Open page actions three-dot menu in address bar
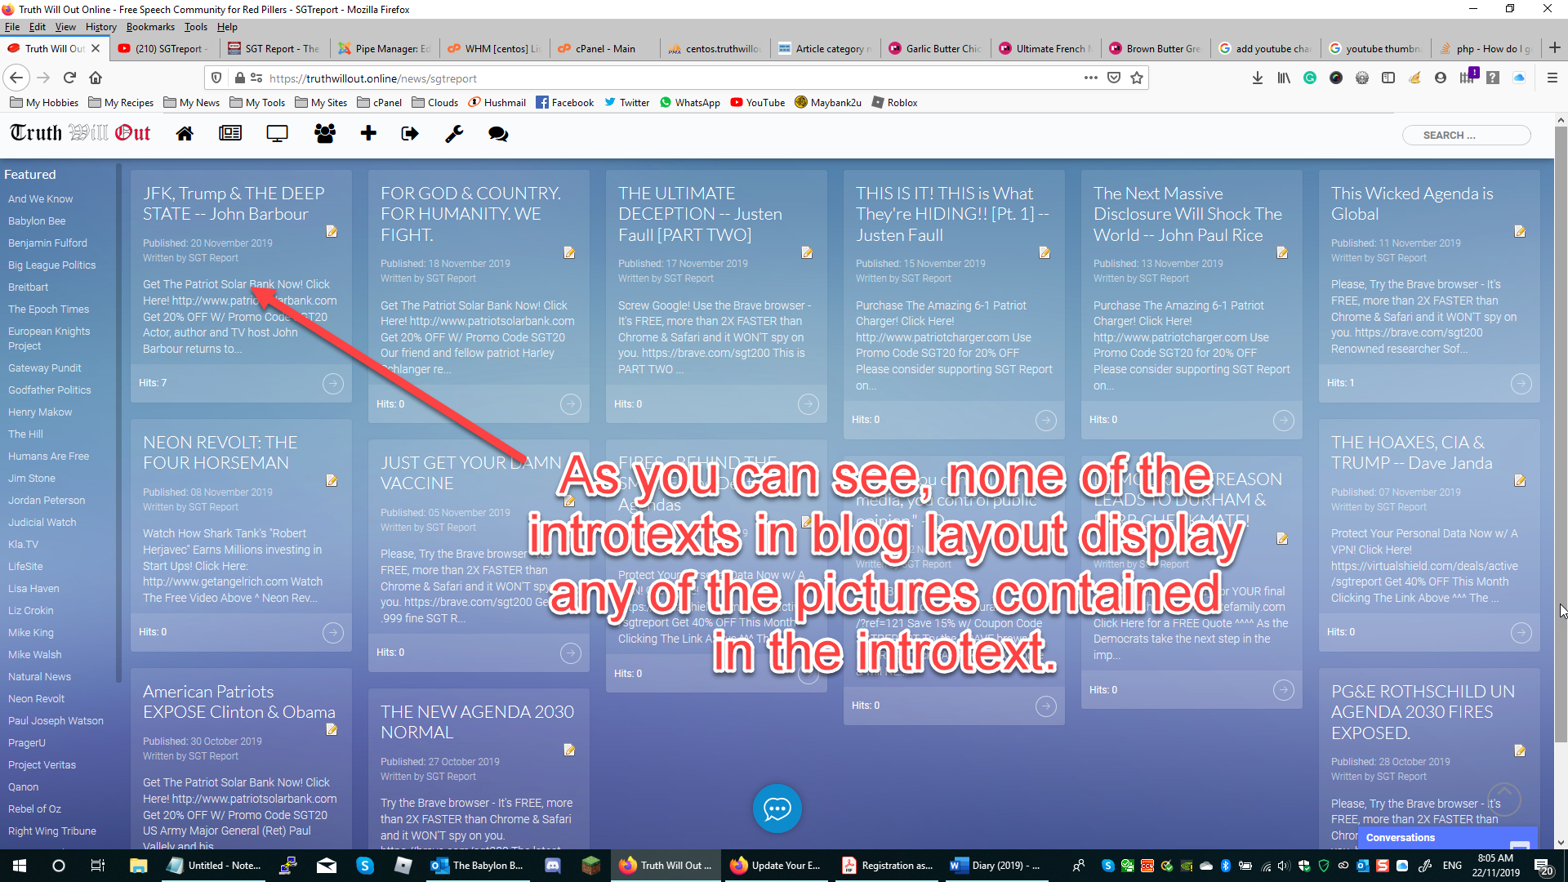The image size is (1568, 882). 1090,78
